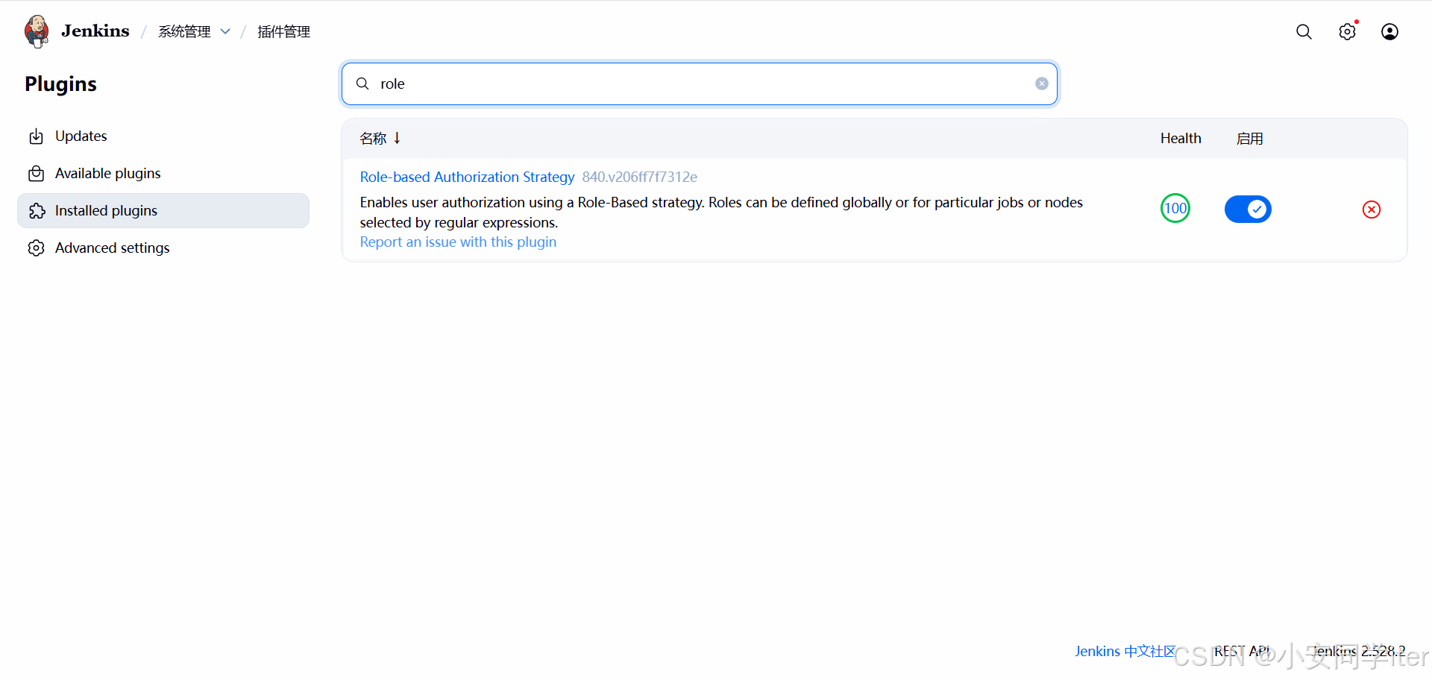This screenshot has width=1432, height=680.
Task: View the plugin health score 100
Action: click(1175, 208)
